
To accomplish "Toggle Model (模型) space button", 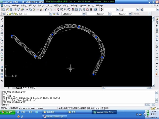I will (107, 108).
